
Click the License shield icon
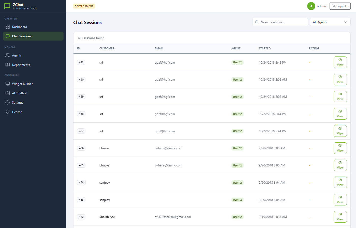(7, 112)
